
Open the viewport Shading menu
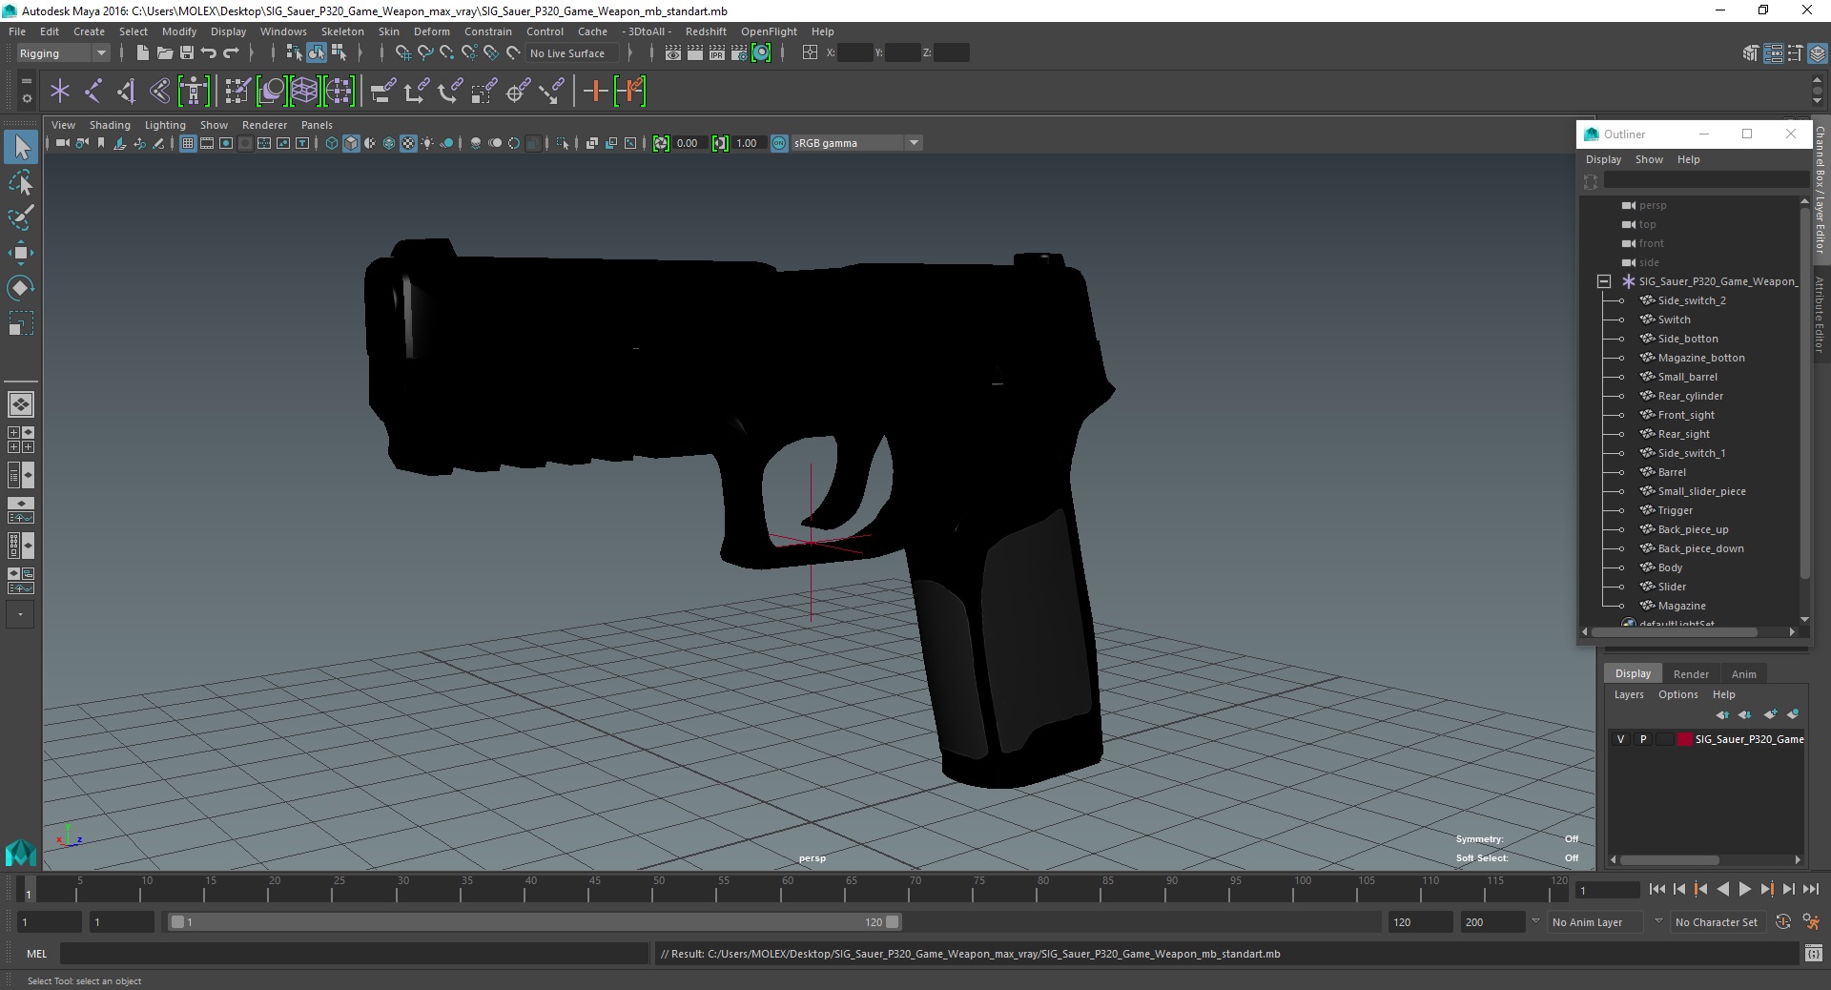coord(110,125)
